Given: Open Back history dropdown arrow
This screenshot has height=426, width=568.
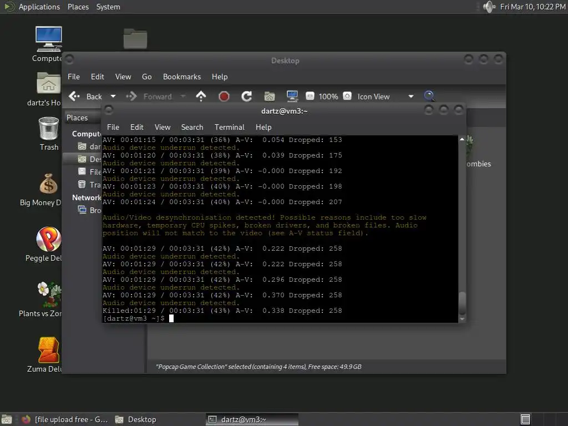Looking at the screenshot, I should tap(113, 97).
